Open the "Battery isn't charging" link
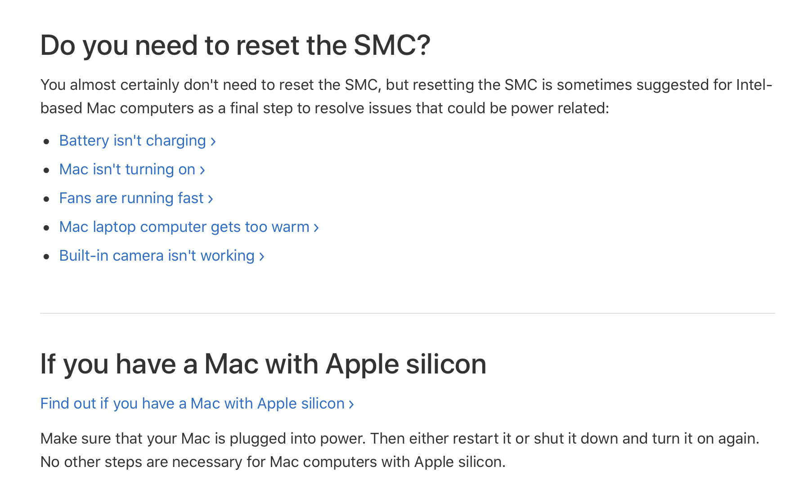This screenshot has width=808, height=489. coord(132,141)
